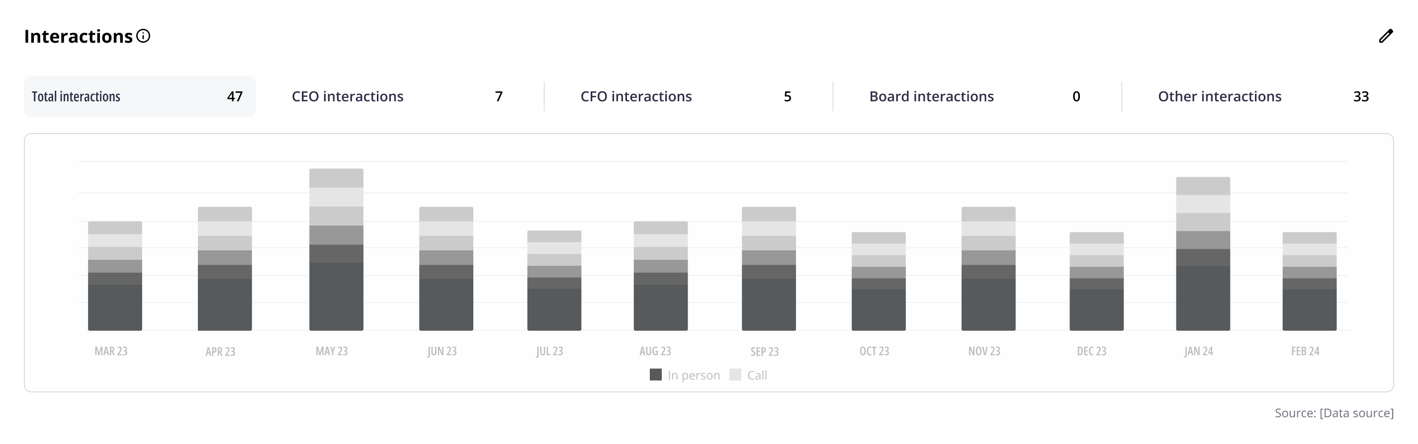This screenshot has height=444, width=1418.
Task: Select the OCT 23 bar
Action: (x=878, y=281)
